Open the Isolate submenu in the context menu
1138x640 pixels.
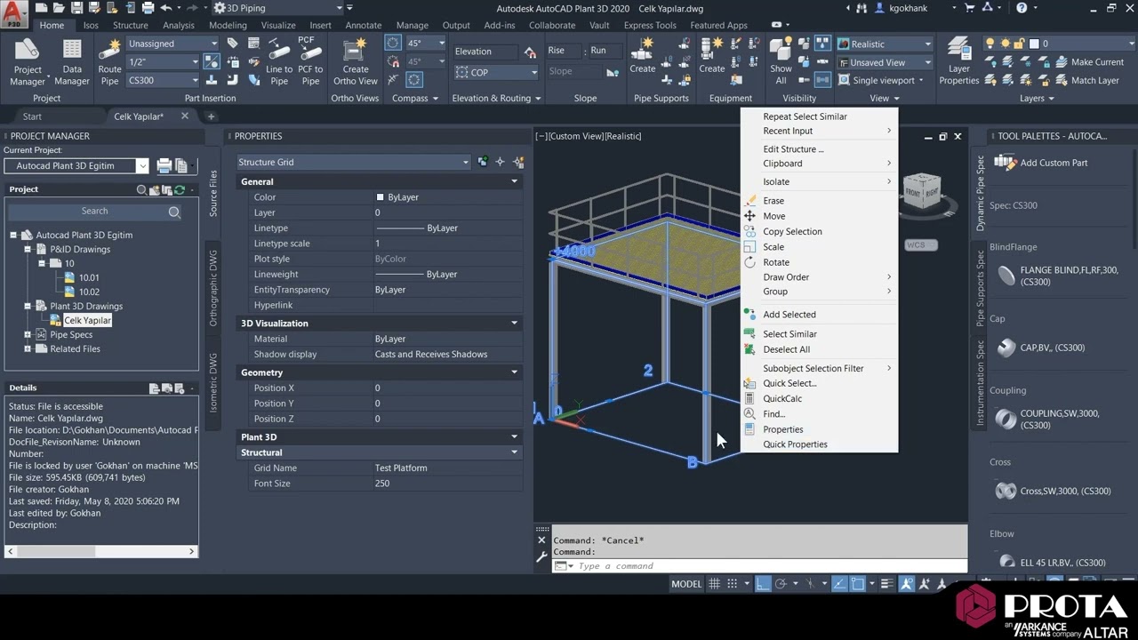pos(818,181)
